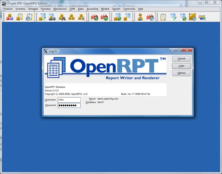
Task: Click the OpenRPT logo banner
Action: tap(106, 69)
